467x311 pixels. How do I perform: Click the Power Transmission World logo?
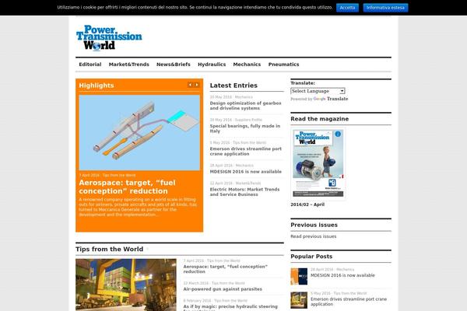109,38
